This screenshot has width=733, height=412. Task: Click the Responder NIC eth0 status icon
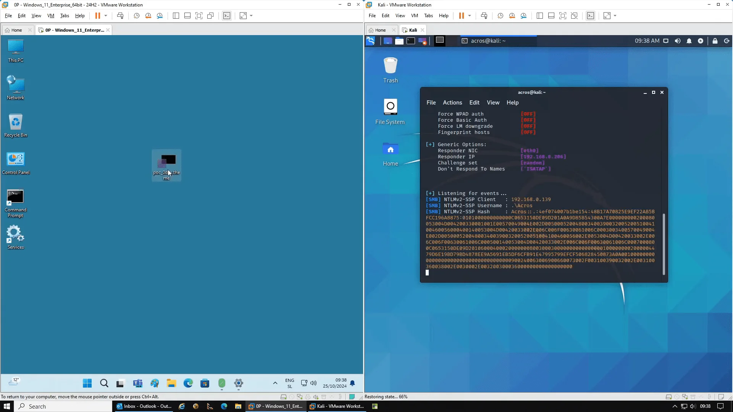pos(529,150)
